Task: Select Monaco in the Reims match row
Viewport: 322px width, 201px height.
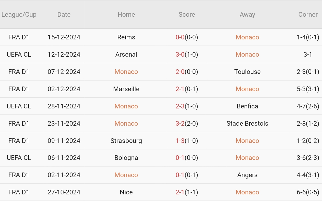Action: click(247, 37)
